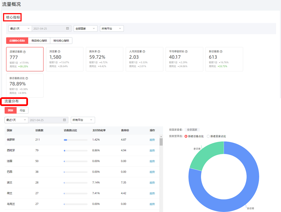Select the 新老访客占比 radio button
The image size is (281, 212).
point(186,136)
